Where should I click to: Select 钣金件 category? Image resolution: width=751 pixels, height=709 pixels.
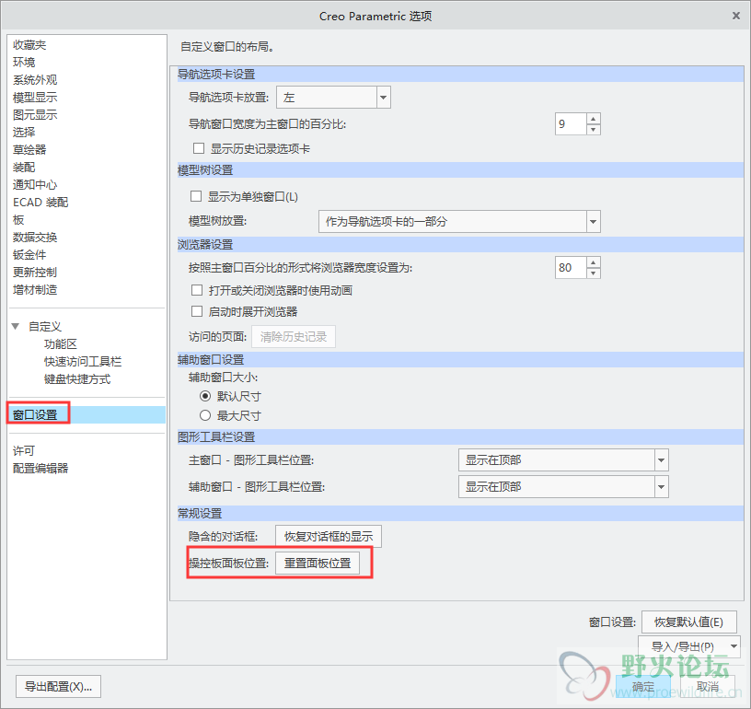[x=29, y=255]
